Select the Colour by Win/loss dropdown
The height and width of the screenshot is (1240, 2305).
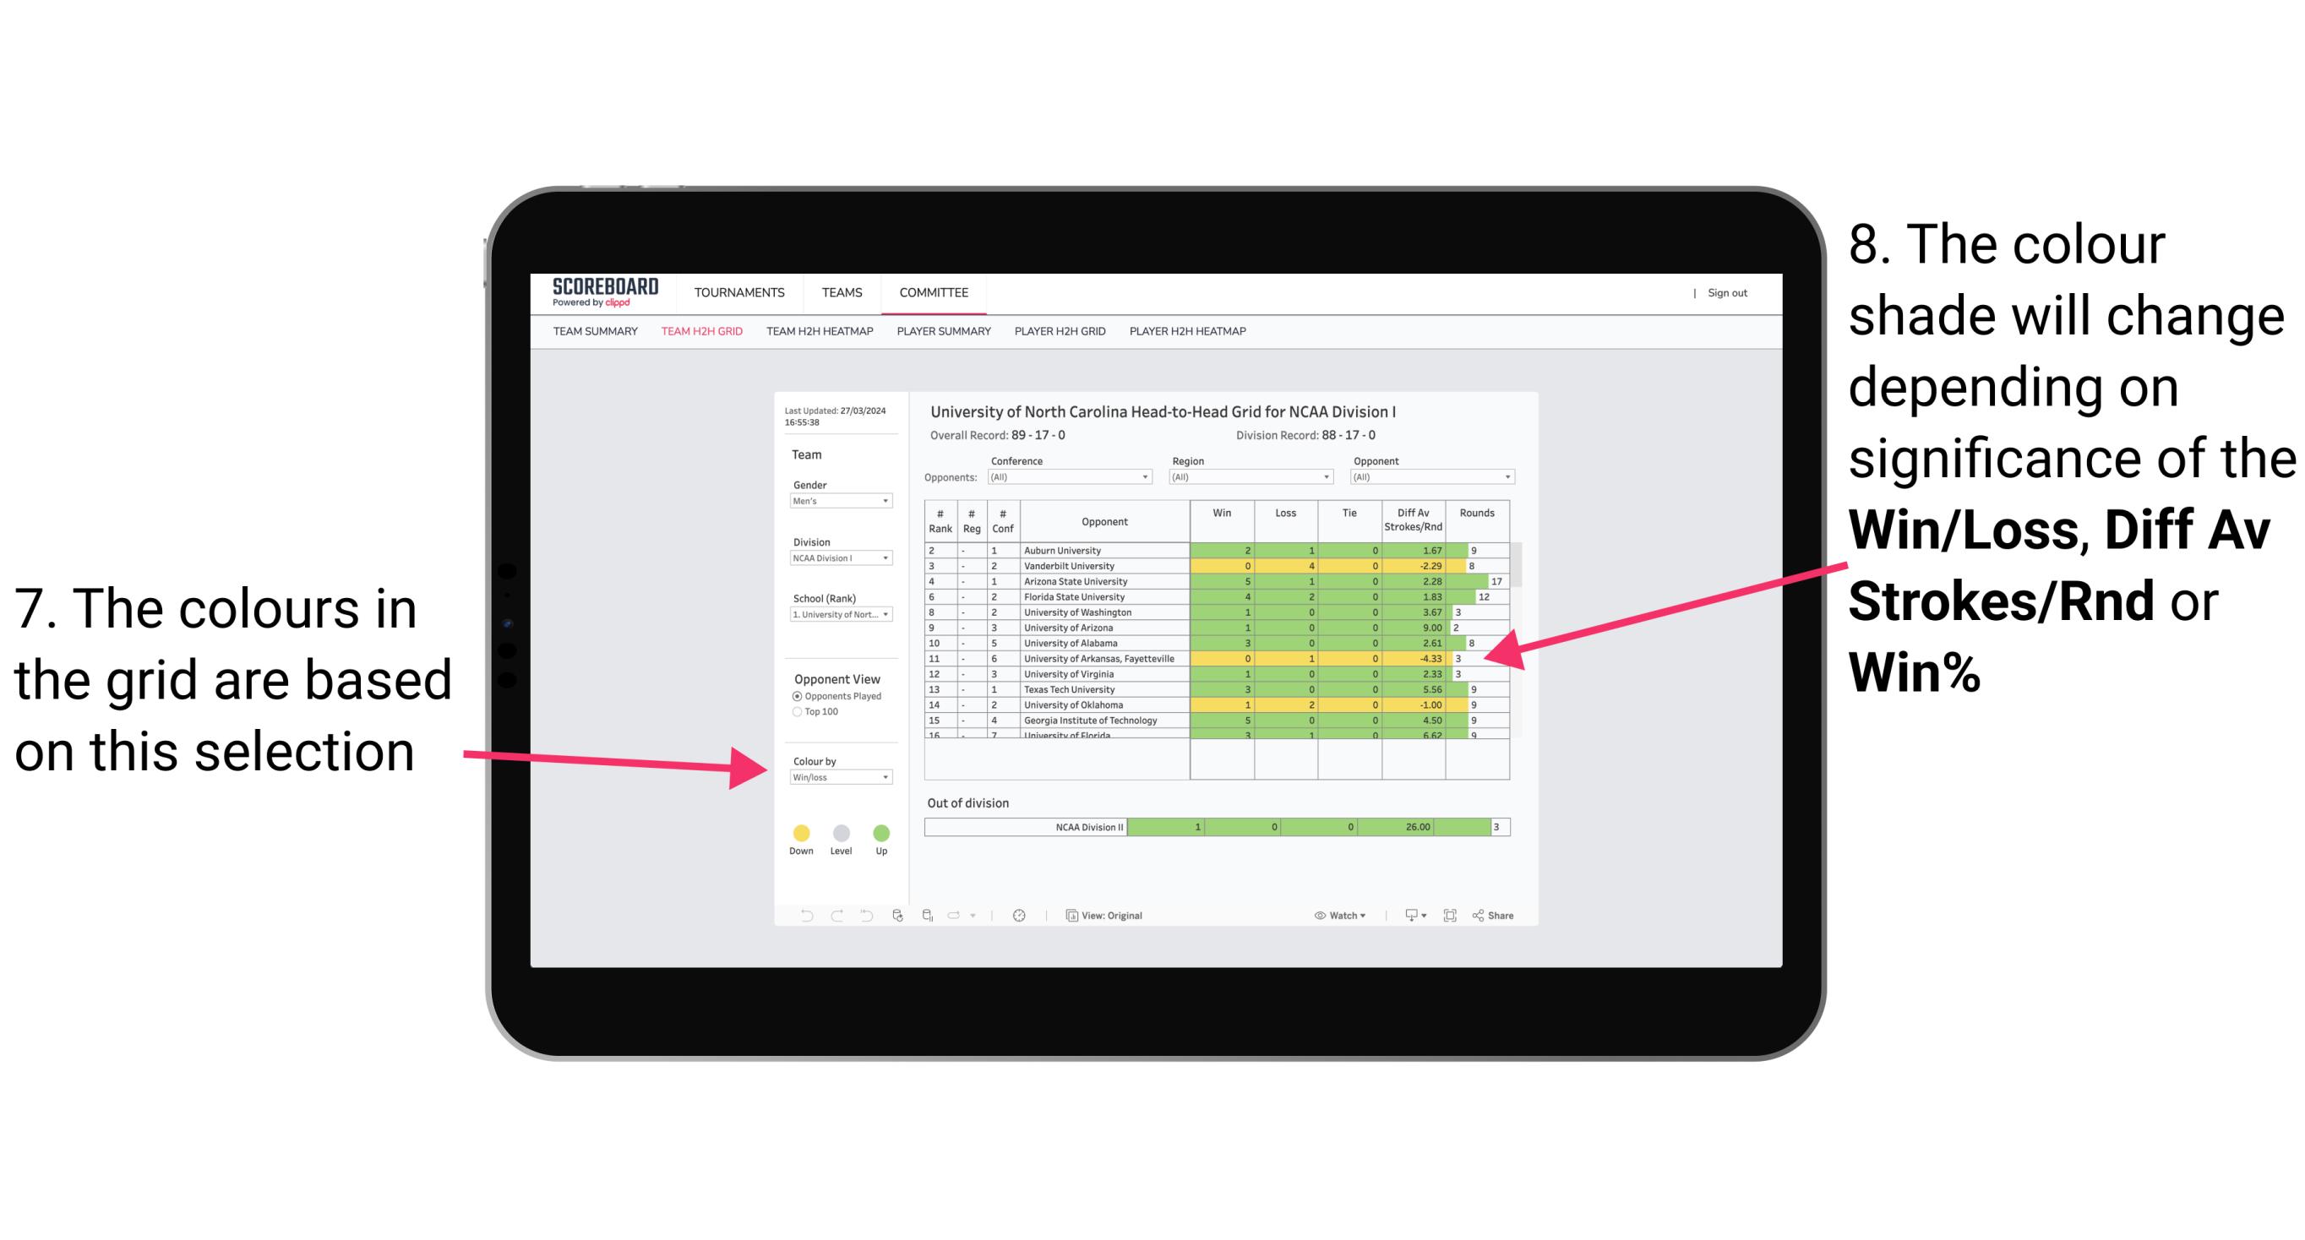point(836,777)
